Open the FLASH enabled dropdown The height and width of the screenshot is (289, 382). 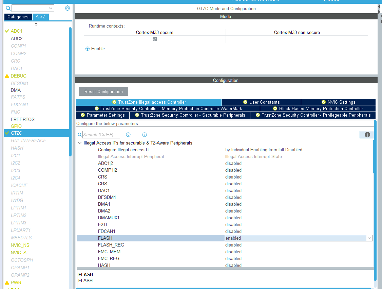coord(369,238)
